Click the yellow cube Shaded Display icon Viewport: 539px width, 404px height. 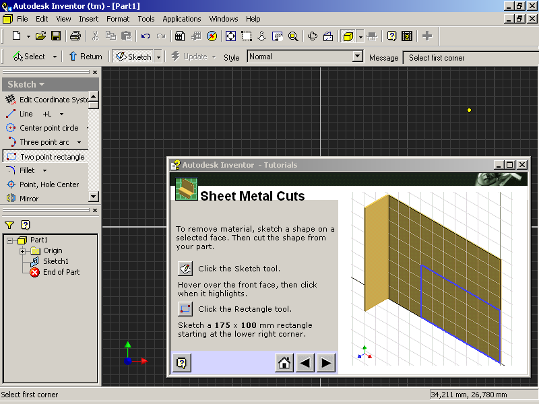pos(348,36)
